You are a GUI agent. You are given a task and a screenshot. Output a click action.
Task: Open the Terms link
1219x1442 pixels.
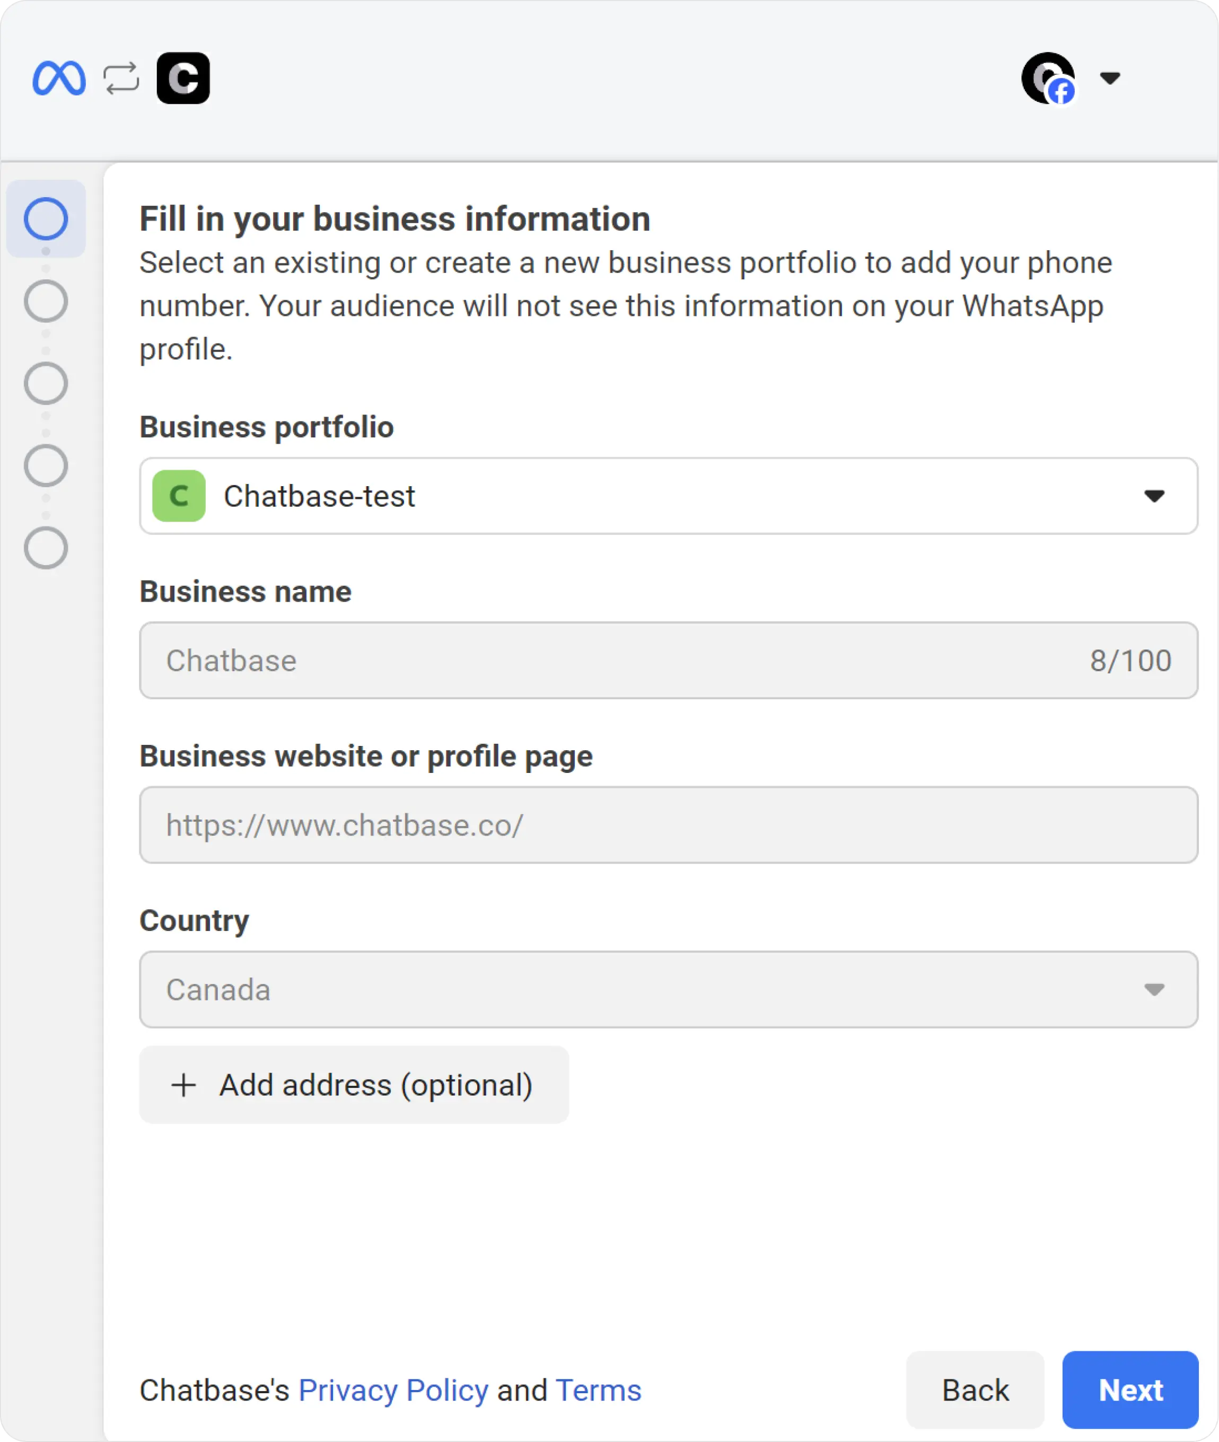tap(599, 1390)
